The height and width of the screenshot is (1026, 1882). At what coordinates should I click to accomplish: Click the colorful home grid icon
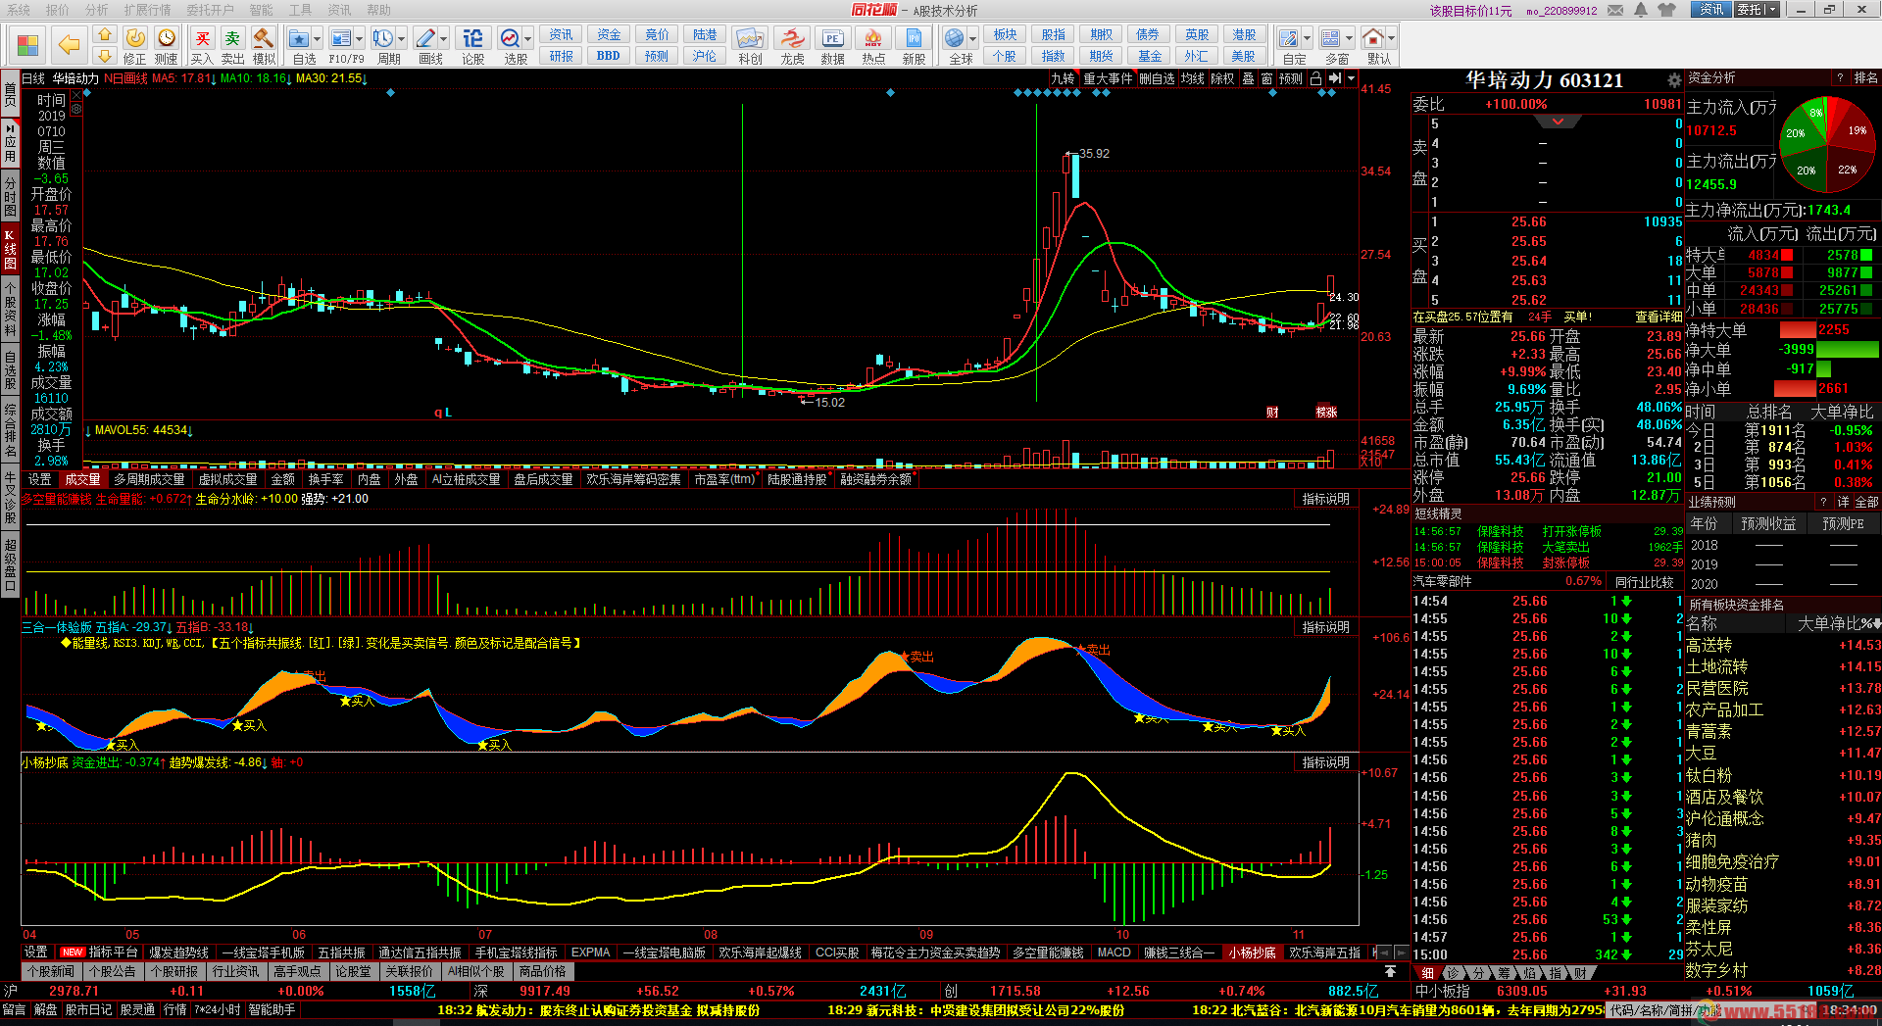coord(27,45)
